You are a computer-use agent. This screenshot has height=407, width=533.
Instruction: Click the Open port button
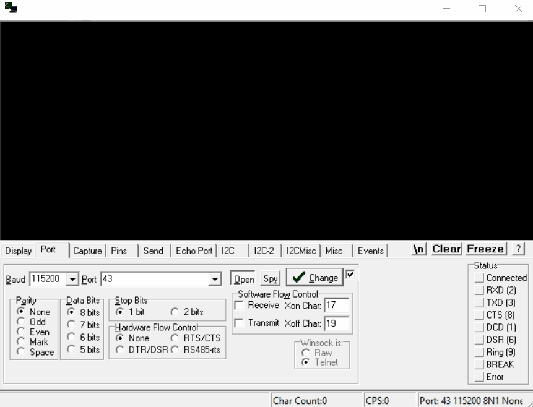(x=243, y=279)
